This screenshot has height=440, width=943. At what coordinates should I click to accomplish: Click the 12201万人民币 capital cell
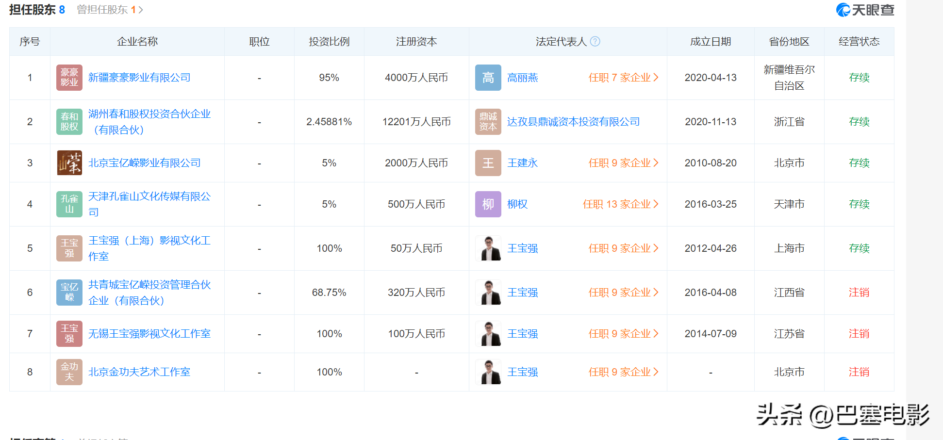click(x=416, y=122)
